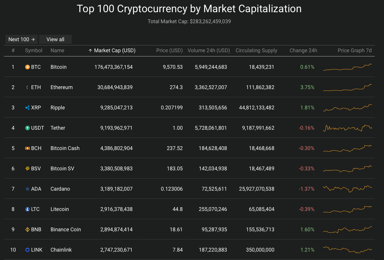
Task: Open the Cardano name link
Action: [x=60, y=189]
